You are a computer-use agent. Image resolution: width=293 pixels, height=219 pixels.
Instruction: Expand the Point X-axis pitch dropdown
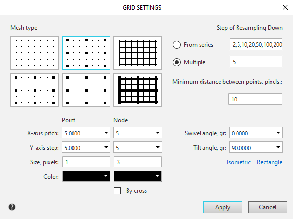coord(106,133)
